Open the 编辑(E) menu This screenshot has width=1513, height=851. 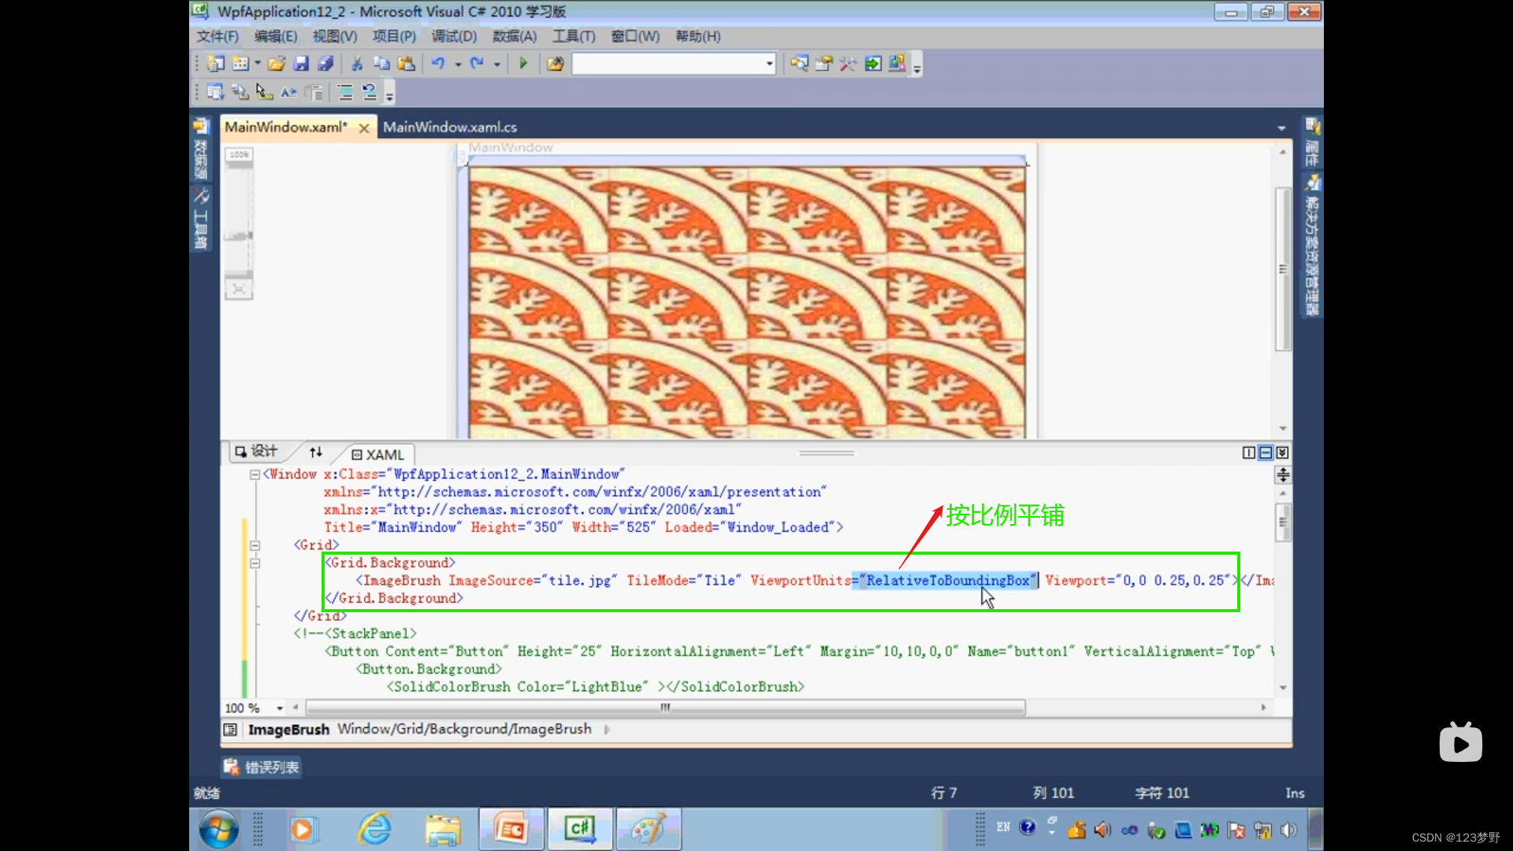[x=276, y=36]
